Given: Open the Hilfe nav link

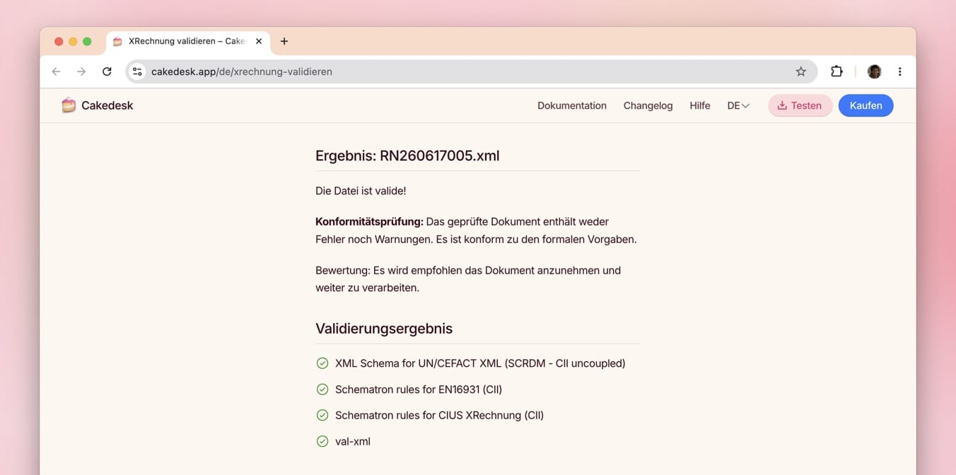Looking at the screenshot, I should pos(700,105).
